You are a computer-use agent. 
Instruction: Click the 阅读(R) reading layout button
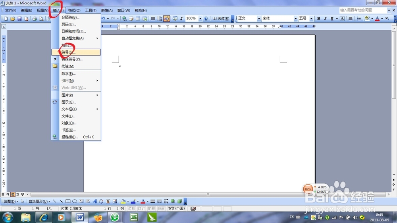click(220, 19)
